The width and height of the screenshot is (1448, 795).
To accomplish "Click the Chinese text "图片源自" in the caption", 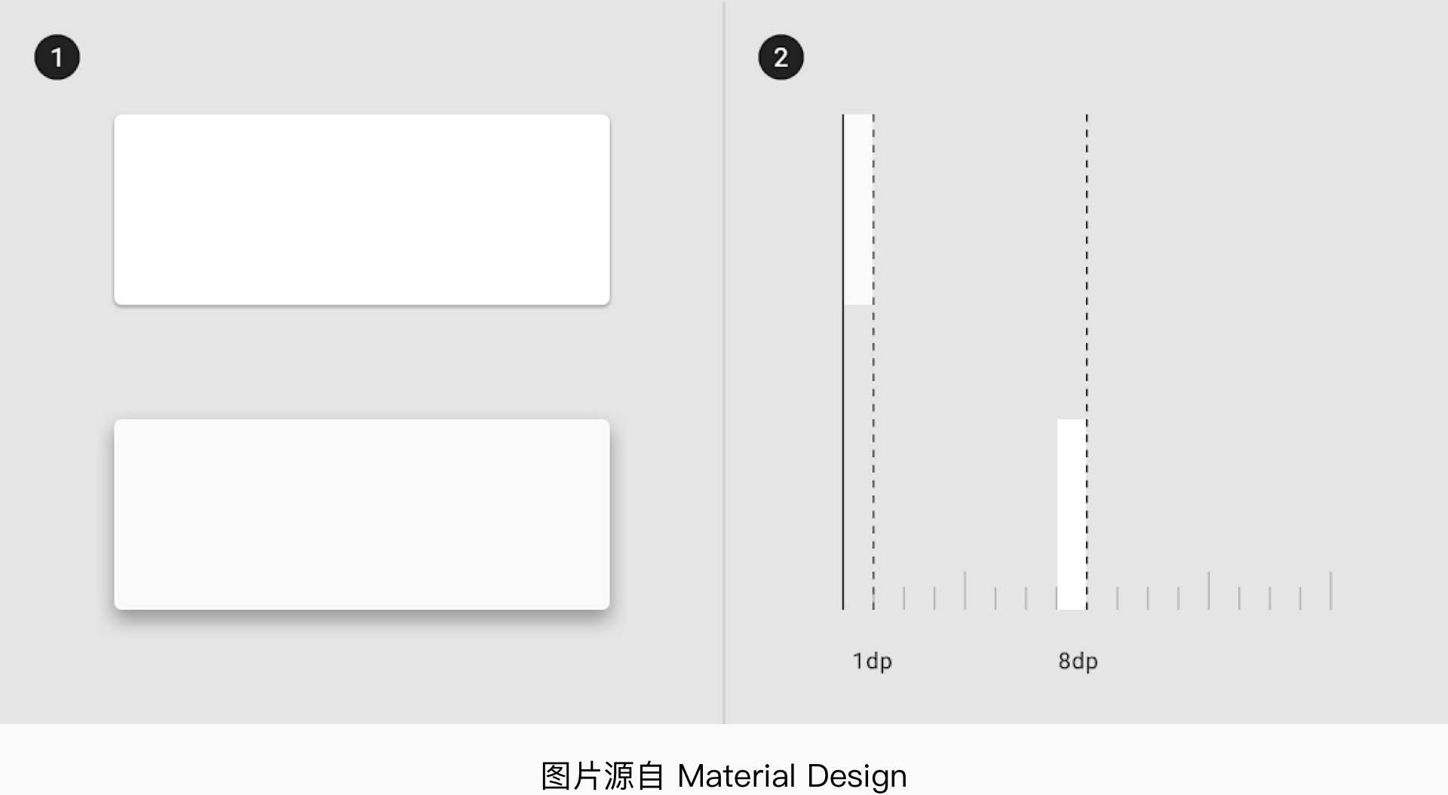I will 603,776.
